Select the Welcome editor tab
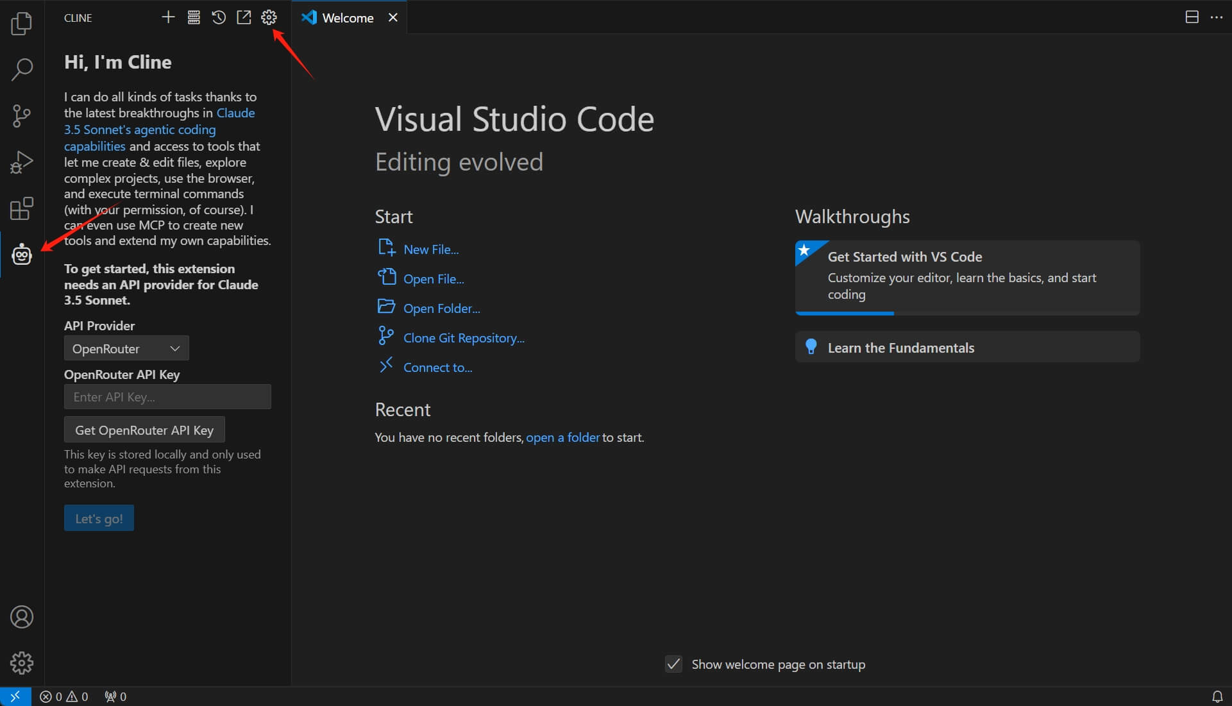The width and height of the screenshot is (1232, 706). pyautogui.click(x=348, y=18)
